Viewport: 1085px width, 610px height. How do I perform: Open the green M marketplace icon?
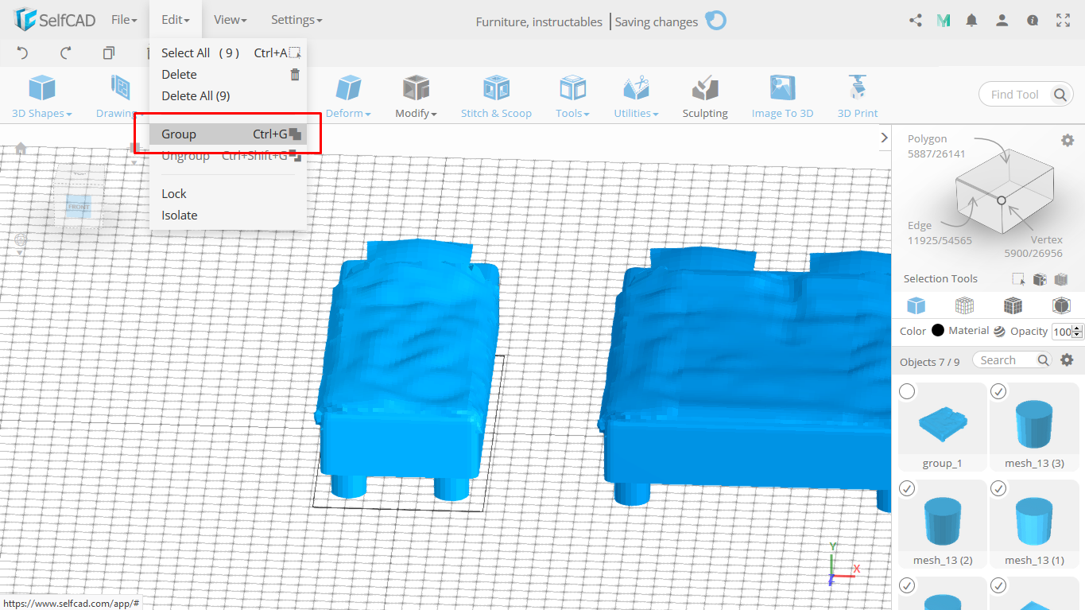tap(944, 21)
